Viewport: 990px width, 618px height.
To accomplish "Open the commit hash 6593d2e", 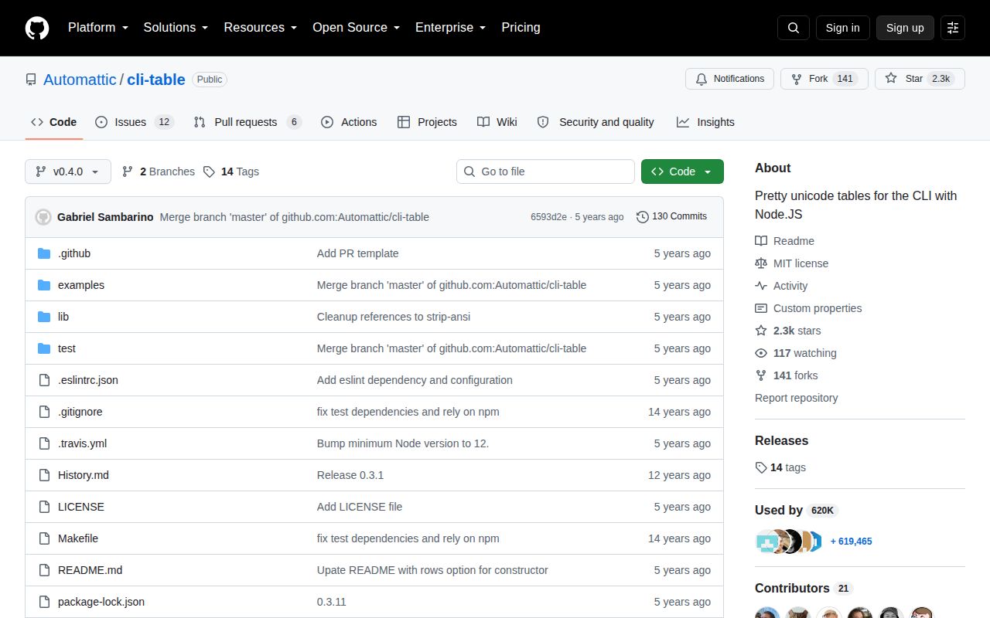I will pyautogui.click(x=548, y=217).
